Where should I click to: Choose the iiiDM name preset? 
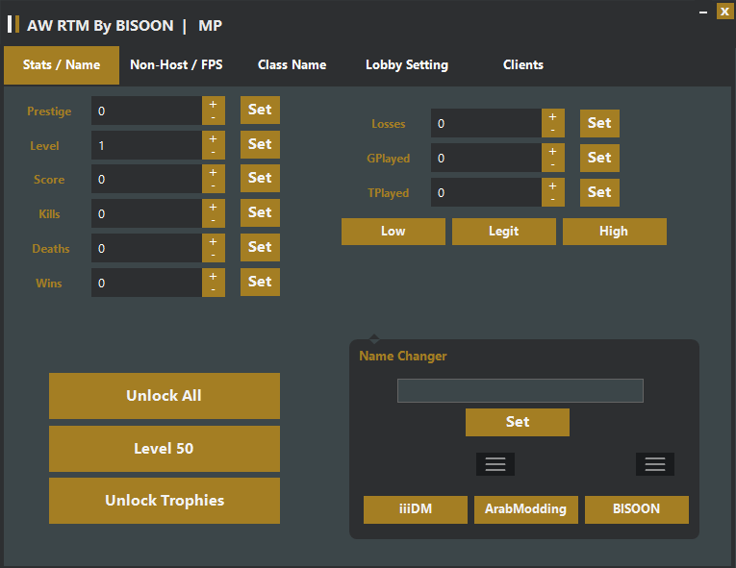pyautogui.click(x=416, y=509)
